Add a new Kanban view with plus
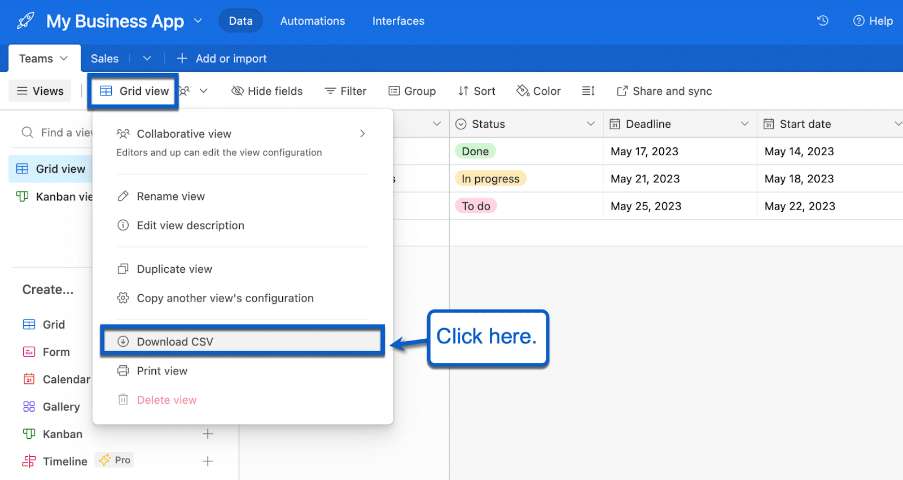Screen dimensions: 903x480 click(x=208, y=434)
